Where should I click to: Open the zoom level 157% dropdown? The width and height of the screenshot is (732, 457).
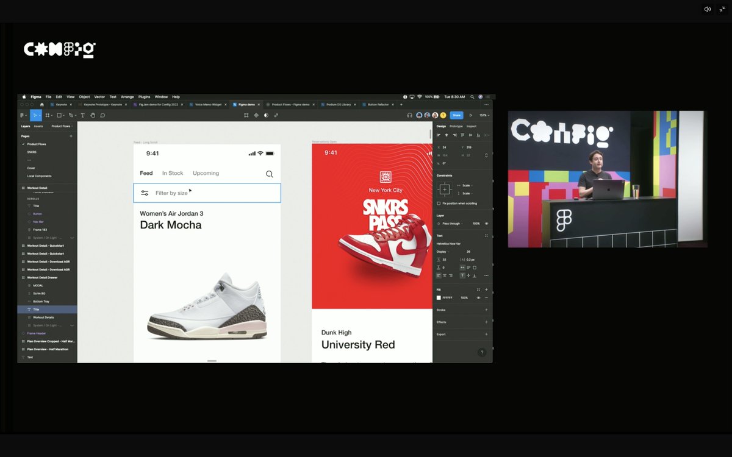(x=484, y=115)
